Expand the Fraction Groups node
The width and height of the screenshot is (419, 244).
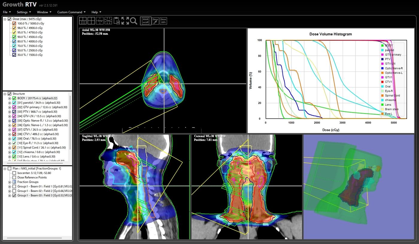[10, 182]
